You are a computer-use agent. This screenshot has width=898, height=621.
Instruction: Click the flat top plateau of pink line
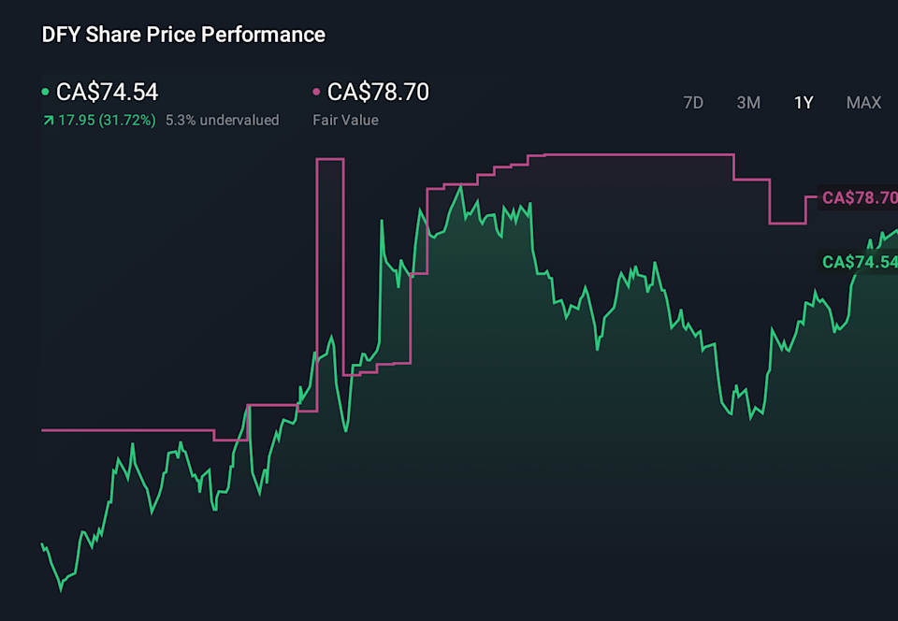pos(636,154)
